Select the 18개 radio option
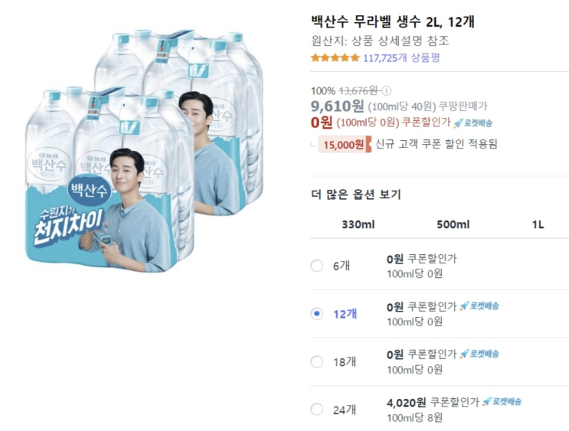Viewport: 569px width, 431px height. pyautogui.click(x=316, y=361)
